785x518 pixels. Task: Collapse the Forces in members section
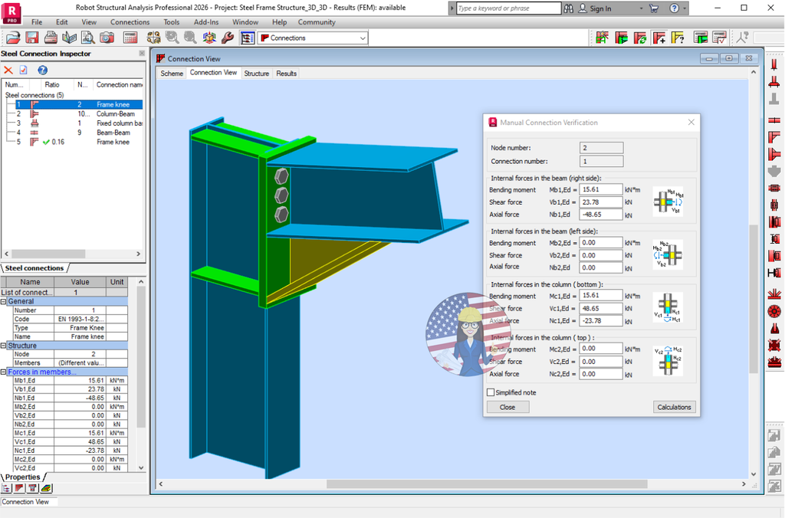[3, 372]
